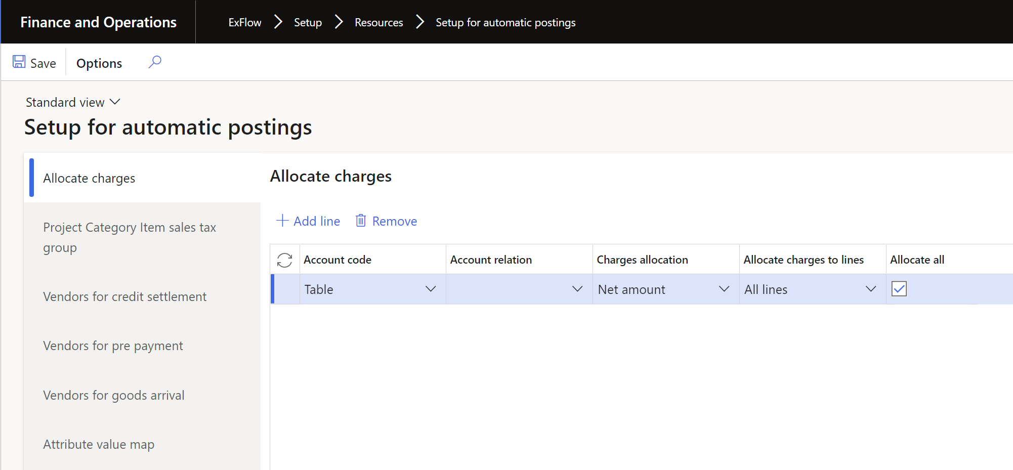Click the Add line plus icon
Image resolution: width=1013 pixels, height=470 pixels.
click(282, 221)
